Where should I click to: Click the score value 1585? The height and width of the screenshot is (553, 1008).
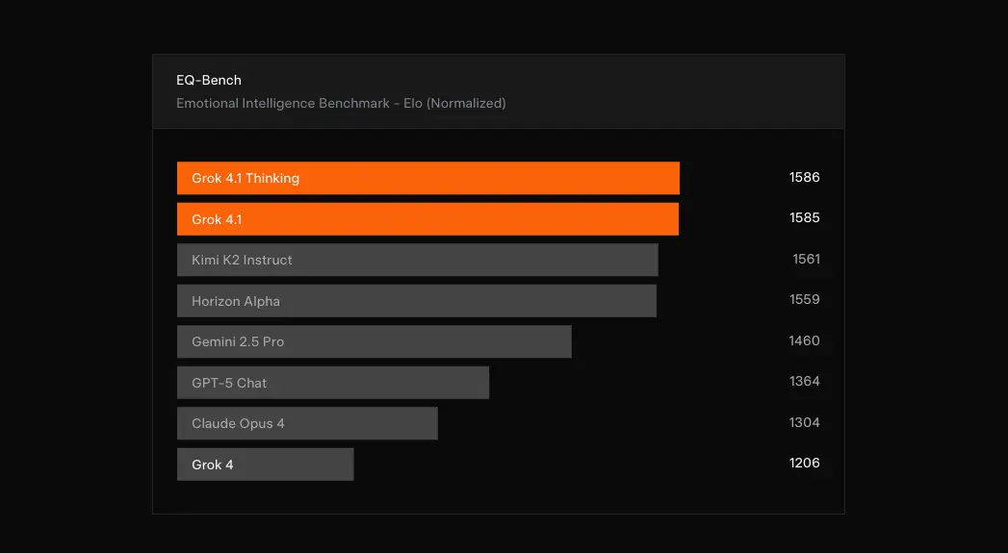pos(804,217)
